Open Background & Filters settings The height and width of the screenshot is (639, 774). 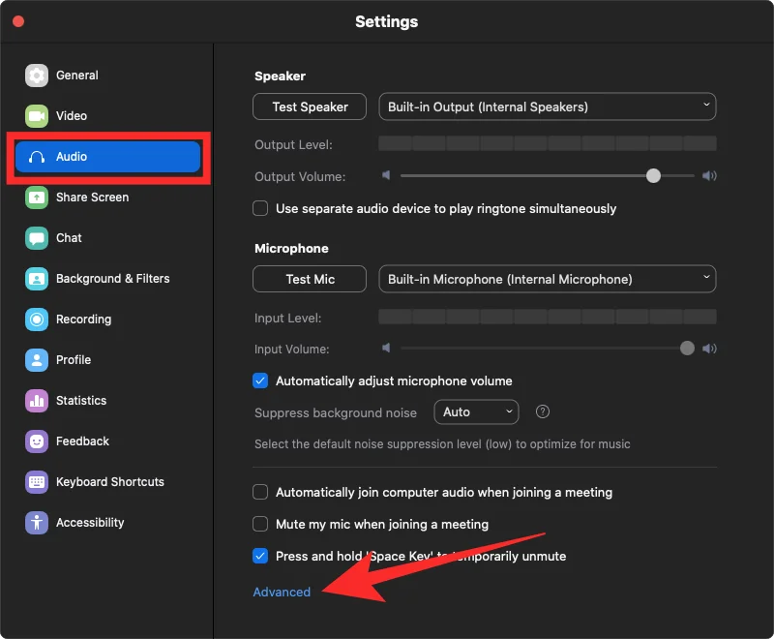tap(112, 279)
